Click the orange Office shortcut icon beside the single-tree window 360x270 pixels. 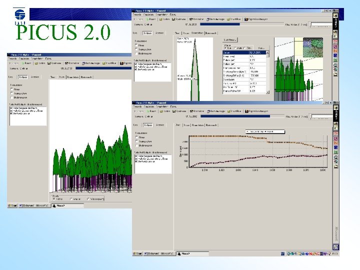point(335,50)
